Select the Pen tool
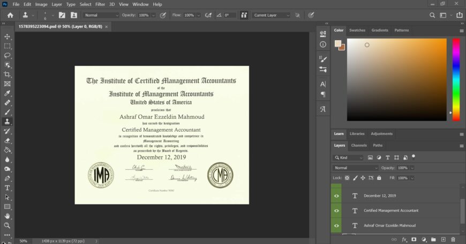 click(7, 178)
